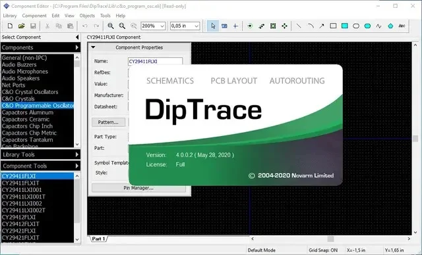
Task: Select the ellipse shape tool
Action: 356,26
